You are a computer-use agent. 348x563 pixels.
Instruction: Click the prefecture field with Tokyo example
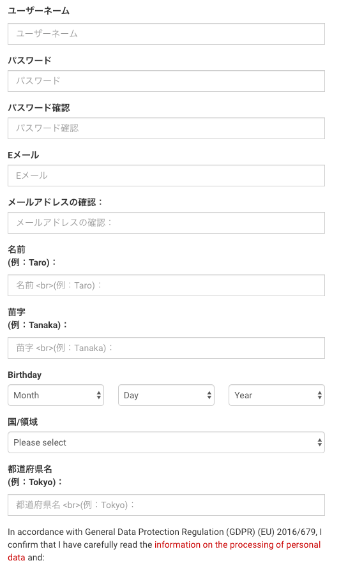click(166, 505)
